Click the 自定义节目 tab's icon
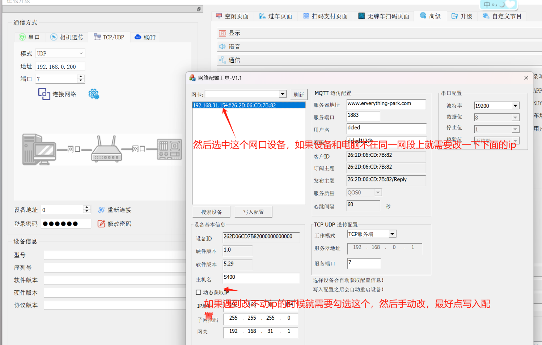Viewport: 542px width, 345px height. click(486, 16)
